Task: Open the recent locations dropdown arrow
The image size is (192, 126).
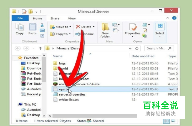Action: coord(34,48)
